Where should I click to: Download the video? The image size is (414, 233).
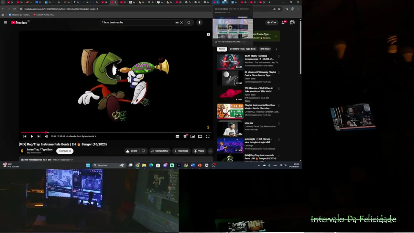pyautogui.click(x=181, y=151)
